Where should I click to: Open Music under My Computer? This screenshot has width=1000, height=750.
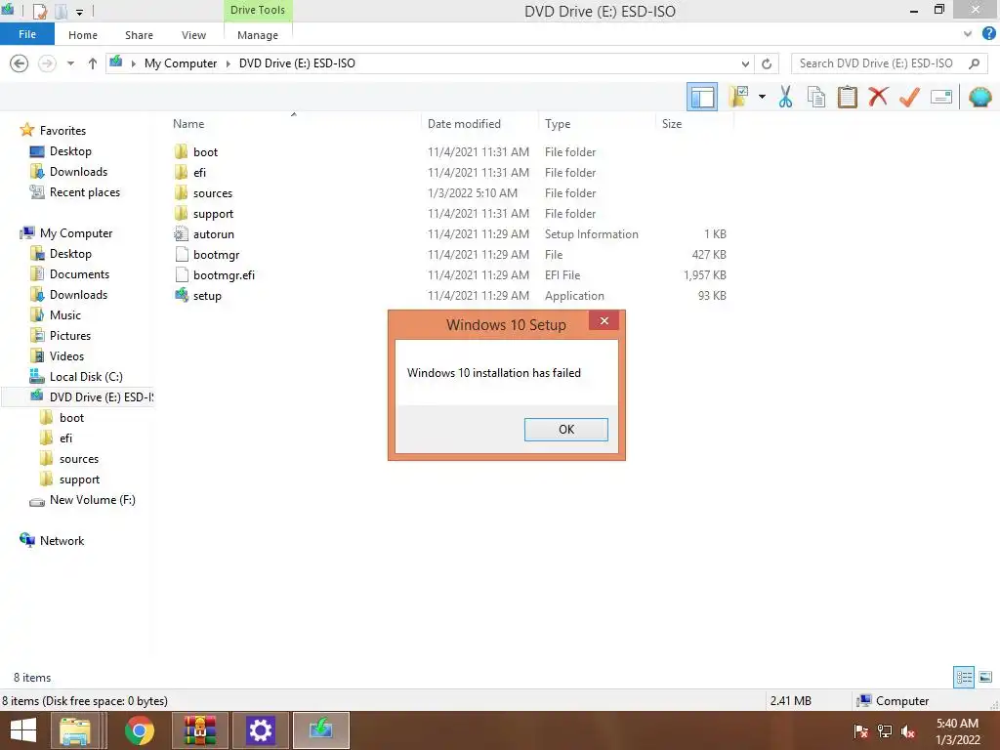(x=65, y=315)
